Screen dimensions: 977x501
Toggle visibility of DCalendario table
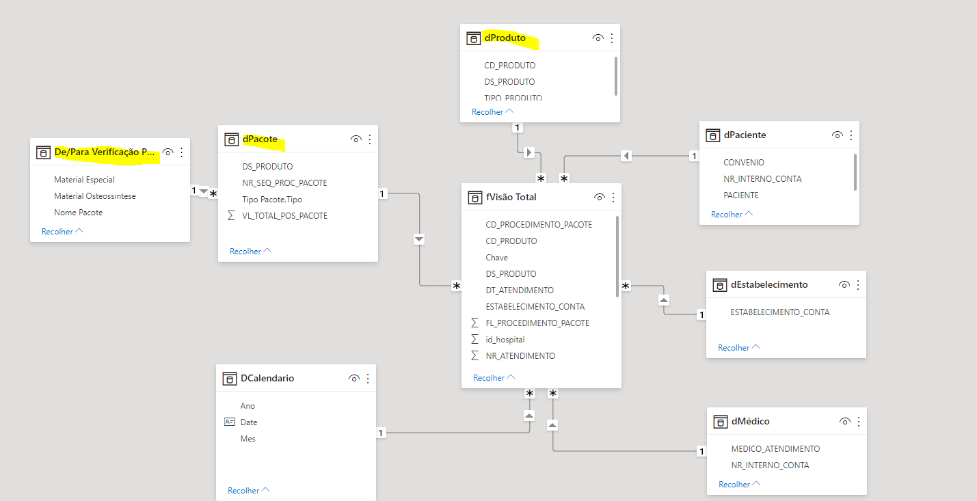353,378
